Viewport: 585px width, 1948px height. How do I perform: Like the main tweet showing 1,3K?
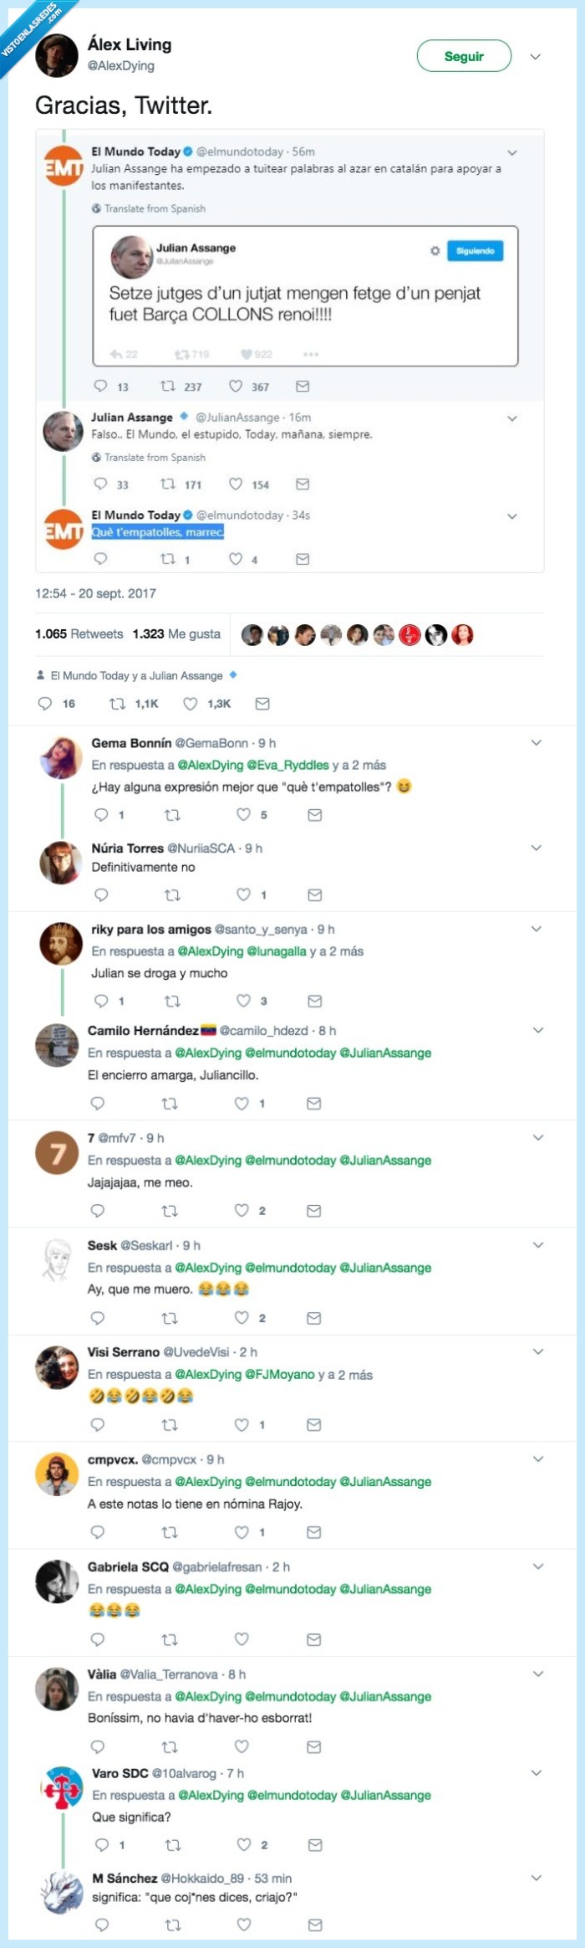191,704
